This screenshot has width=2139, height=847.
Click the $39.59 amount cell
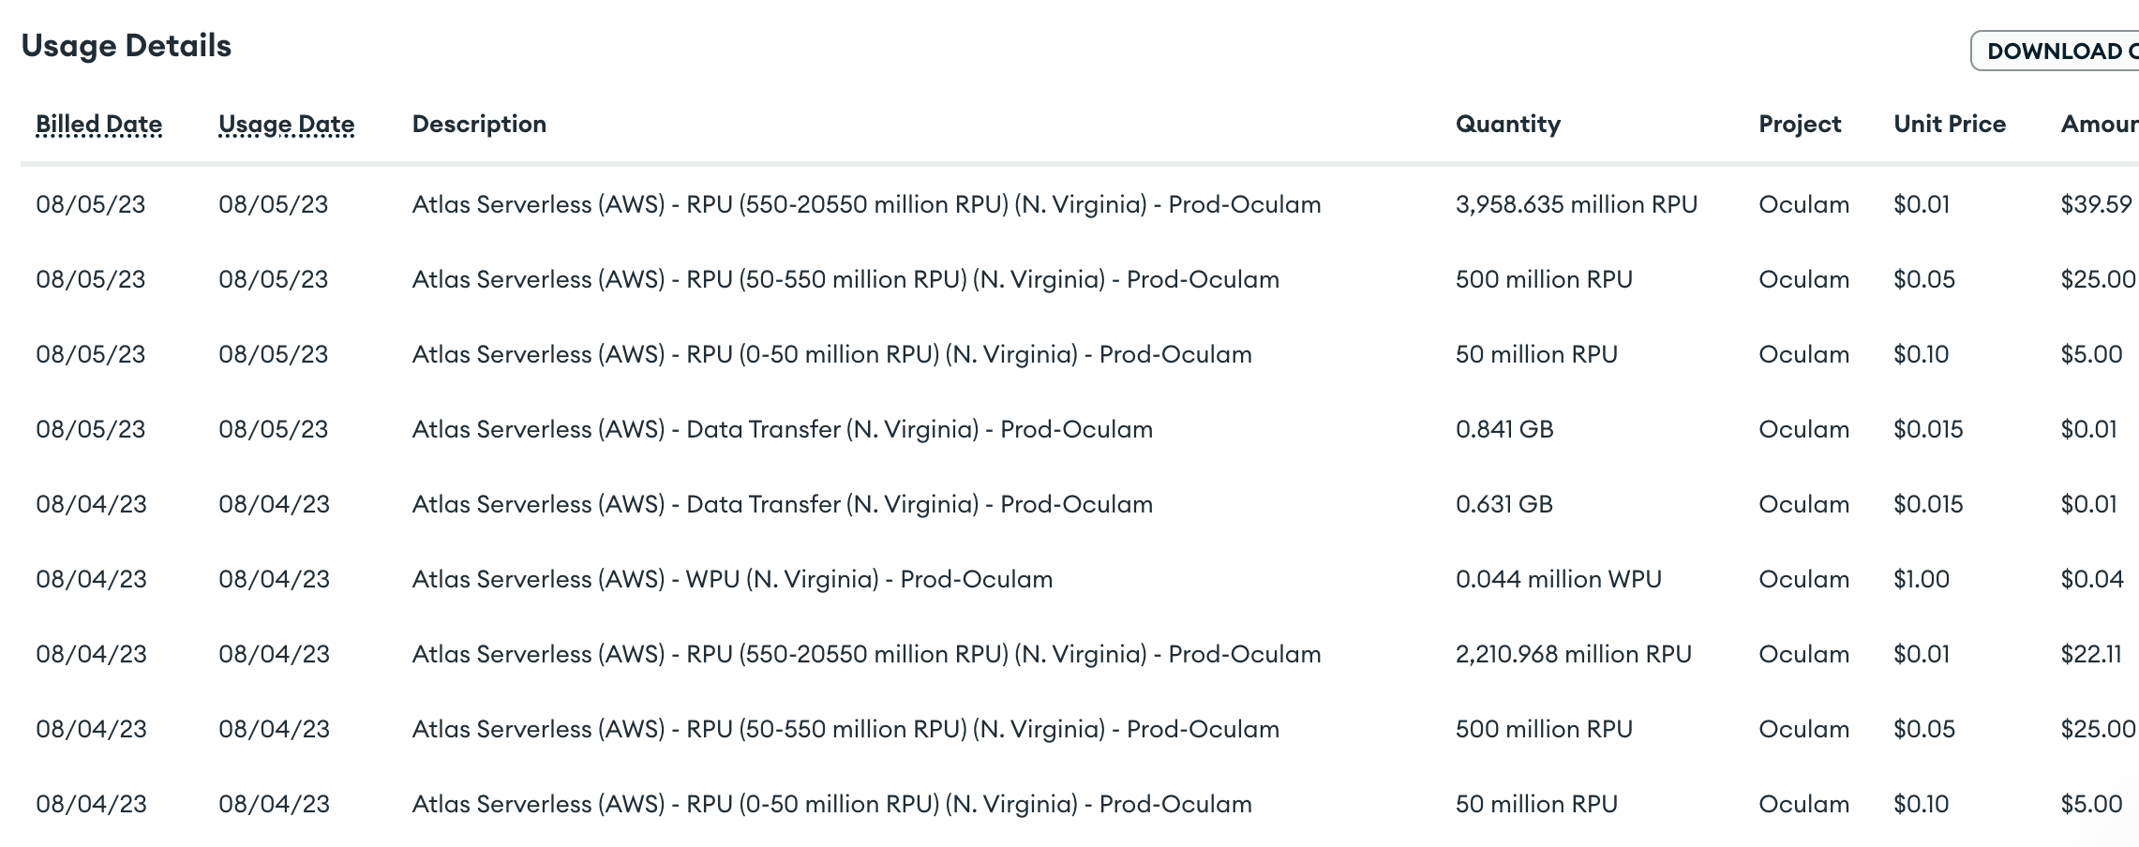(2096, 204)
